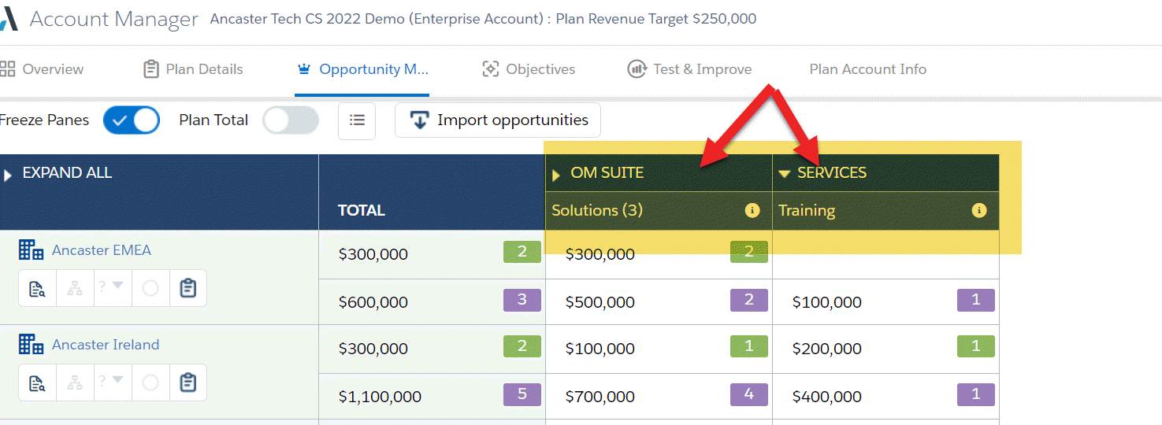Select the $1,100,000 total cell
Screen dimensions: 1162x425
tap(432, 397)
